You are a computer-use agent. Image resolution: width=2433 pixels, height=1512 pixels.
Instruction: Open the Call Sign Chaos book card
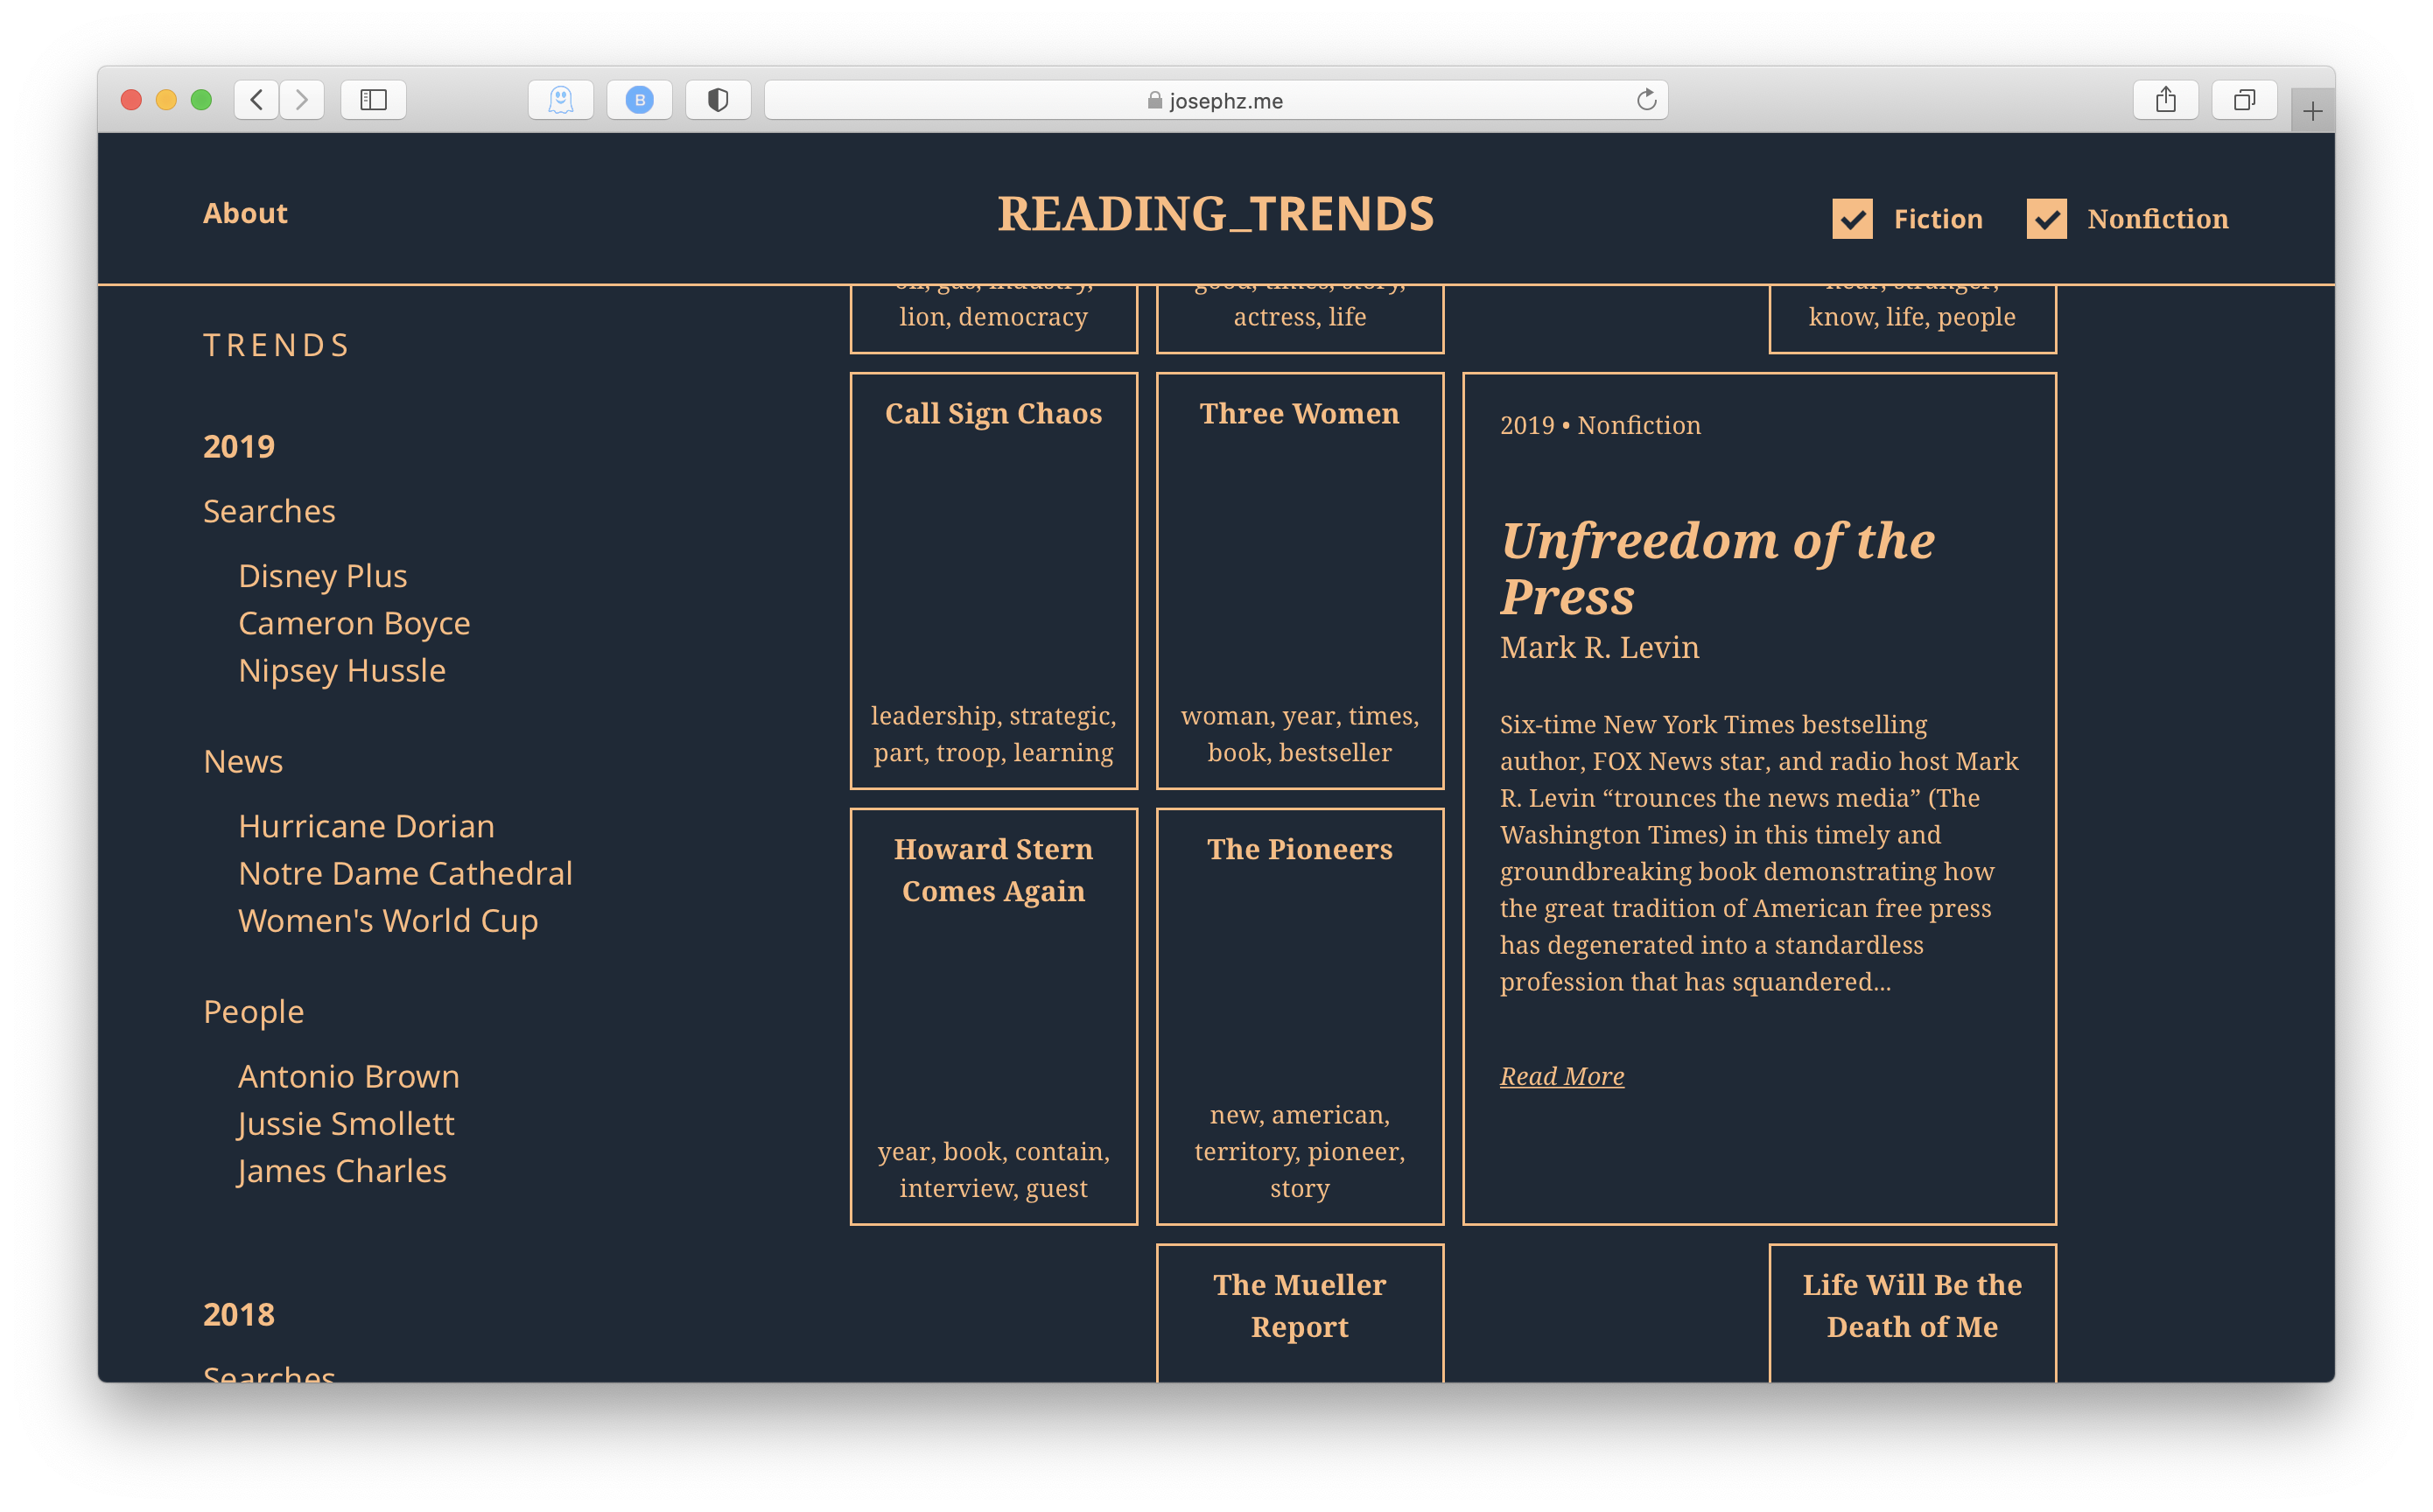click(x=993, y=580)
